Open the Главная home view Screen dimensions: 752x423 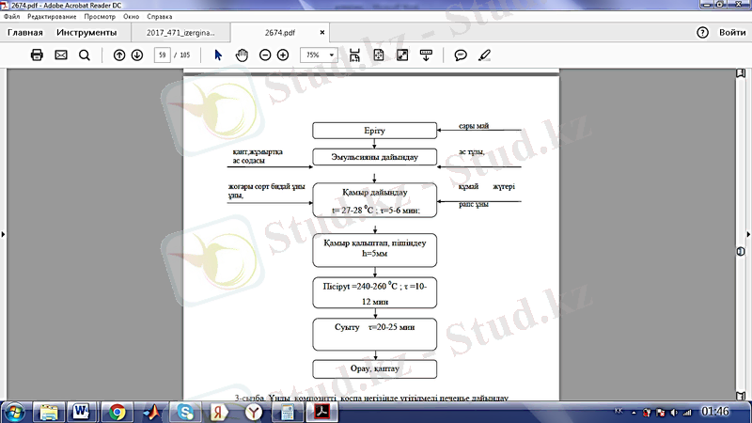pyautogui.click(x=25, y=33)
